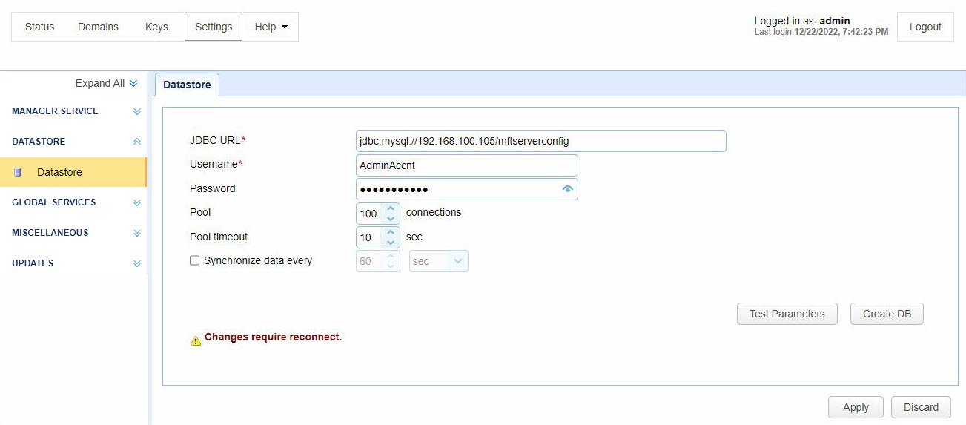Open the sec time unit dropdown

(439, 261)
